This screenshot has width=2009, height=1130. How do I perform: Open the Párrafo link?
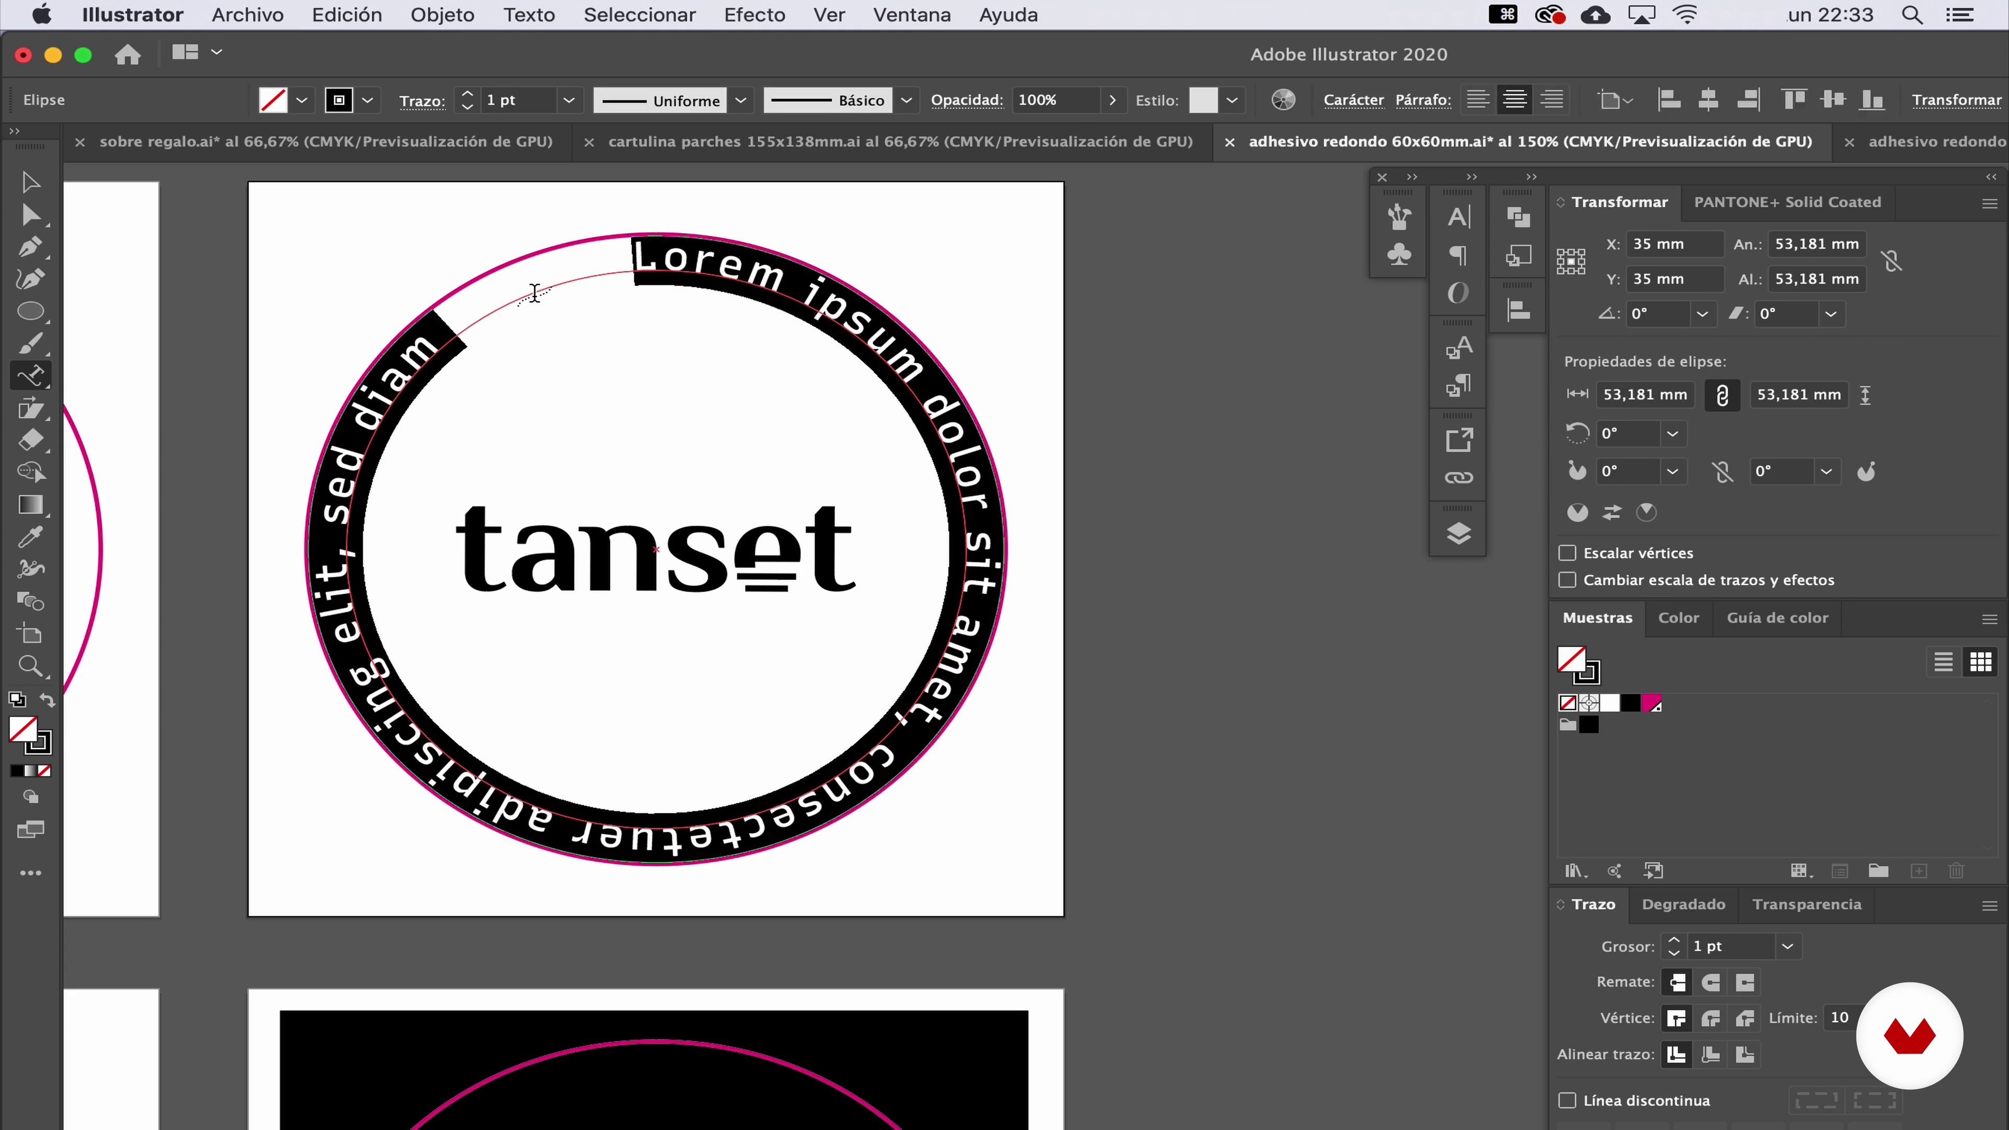coord(1423,100)
